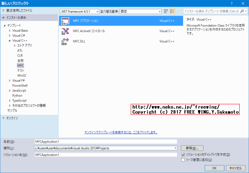This screenshot has width=249, height=173.
Task: Select サンプル in the tree
Action: point(12,111)
